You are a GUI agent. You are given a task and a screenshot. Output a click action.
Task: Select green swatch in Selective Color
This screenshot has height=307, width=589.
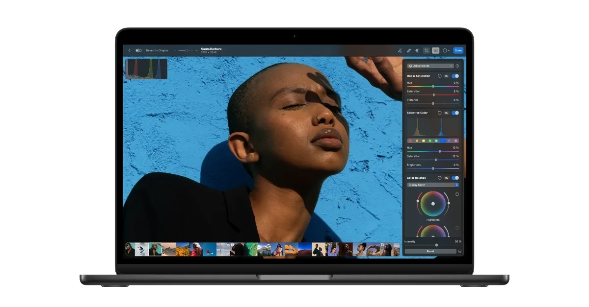pyautogui.click(x=429, y=141)
